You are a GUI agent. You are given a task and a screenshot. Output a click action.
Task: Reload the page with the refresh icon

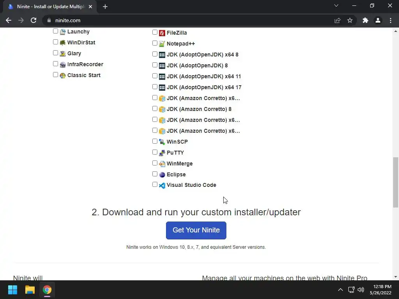click(34, 20)
